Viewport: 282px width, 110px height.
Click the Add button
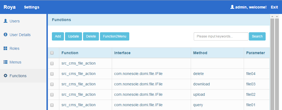[58, 36]
